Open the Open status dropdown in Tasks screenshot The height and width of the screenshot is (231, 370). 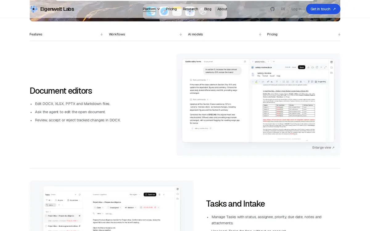click(x=99, y=208)
